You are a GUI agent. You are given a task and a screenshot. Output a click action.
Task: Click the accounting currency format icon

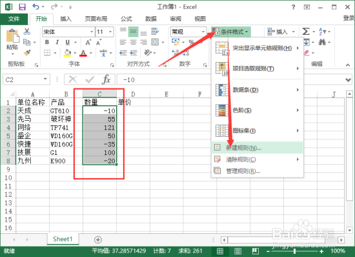click(x=176, y=42)
